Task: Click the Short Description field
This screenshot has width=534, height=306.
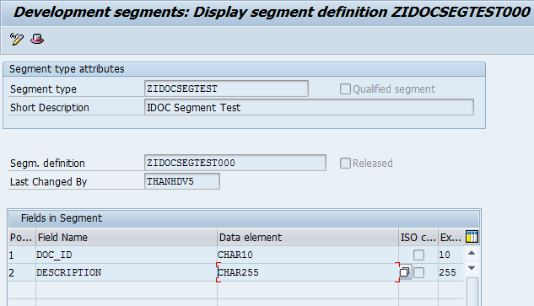Action: tap(309, 107)
